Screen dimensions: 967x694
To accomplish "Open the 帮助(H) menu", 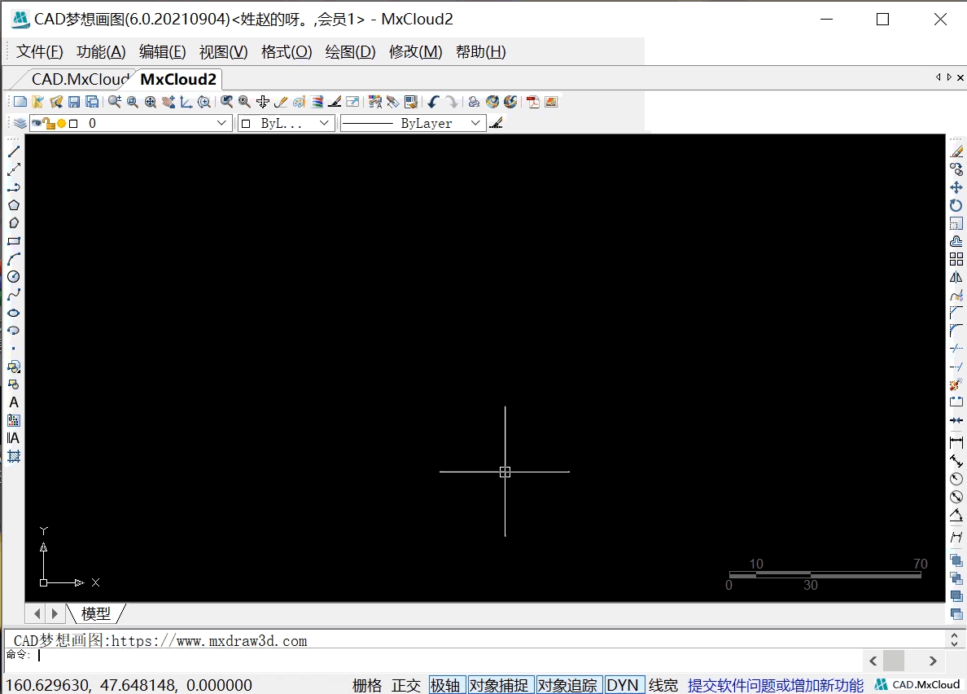I will tap(481, 52).
